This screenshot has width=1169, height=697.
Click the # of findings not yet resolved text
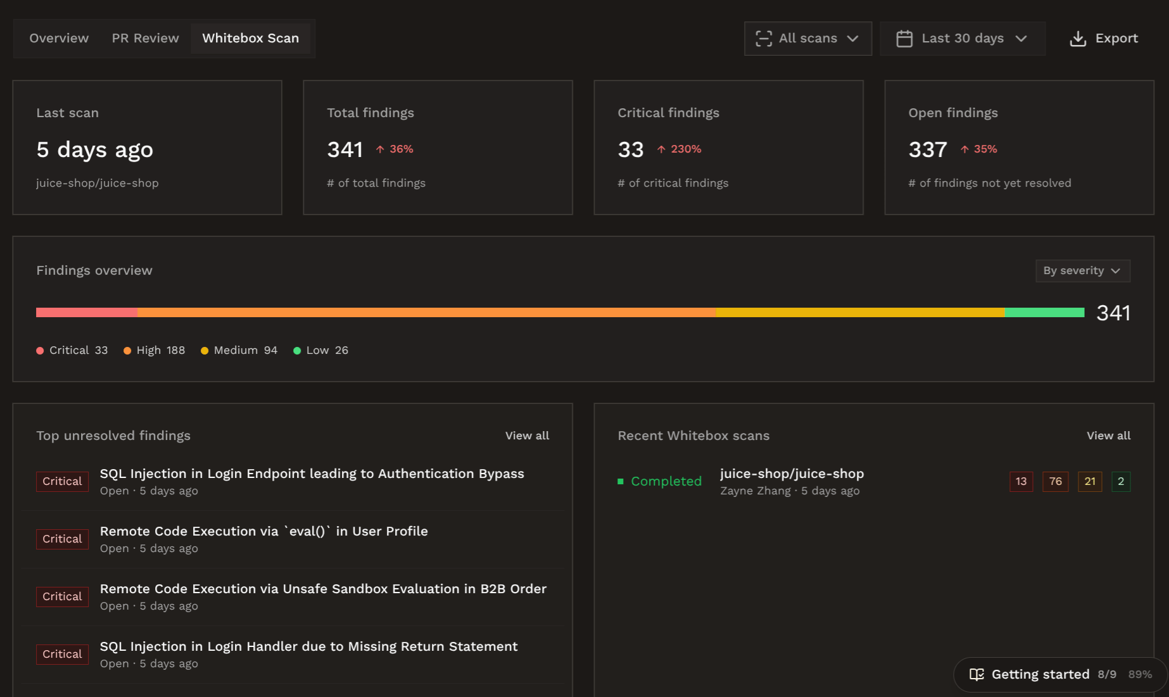(990, 183)
